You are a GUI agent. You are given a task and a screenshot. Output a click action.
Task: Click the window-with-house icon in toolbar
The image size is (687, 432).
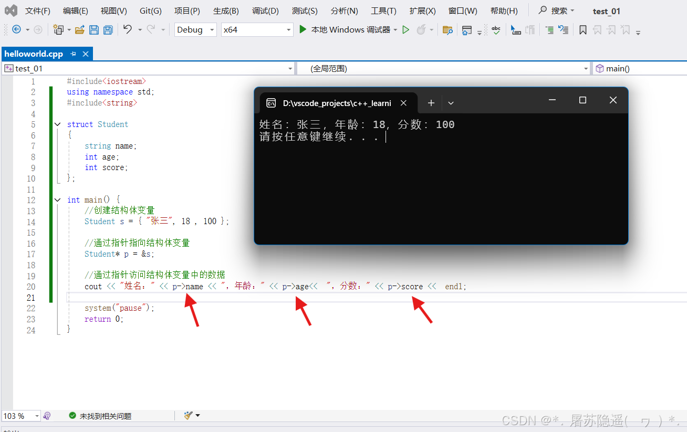(x=467, y=30)
